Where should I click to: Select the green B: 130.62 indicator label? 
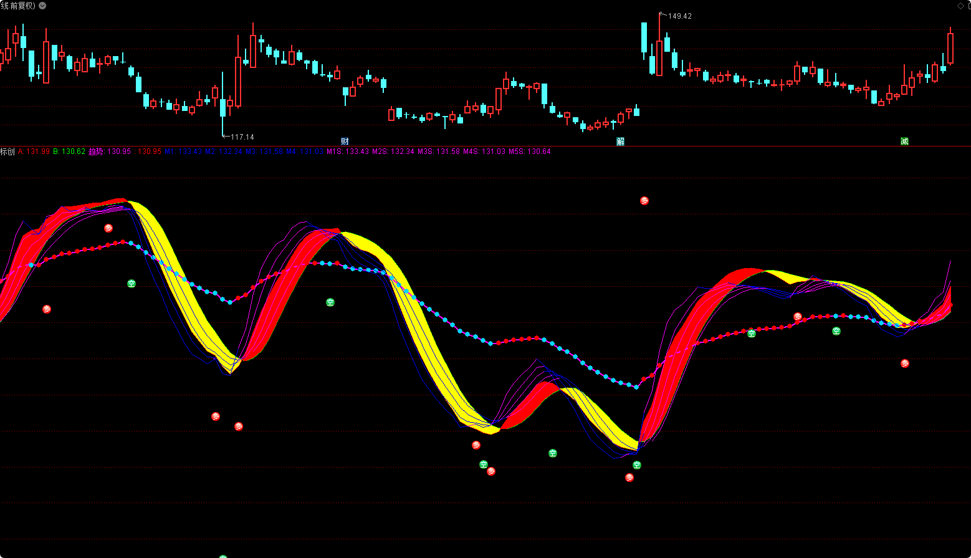tap(69, 152)
